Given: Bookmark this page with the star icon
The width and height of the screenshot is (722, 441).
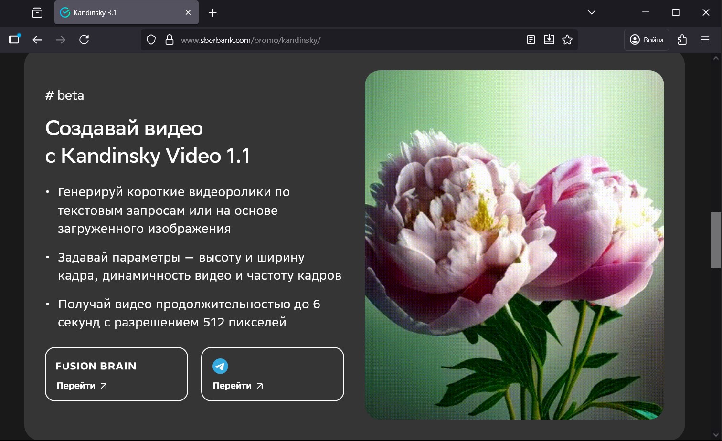Looking at the screenshot, I should click(567, 40).
